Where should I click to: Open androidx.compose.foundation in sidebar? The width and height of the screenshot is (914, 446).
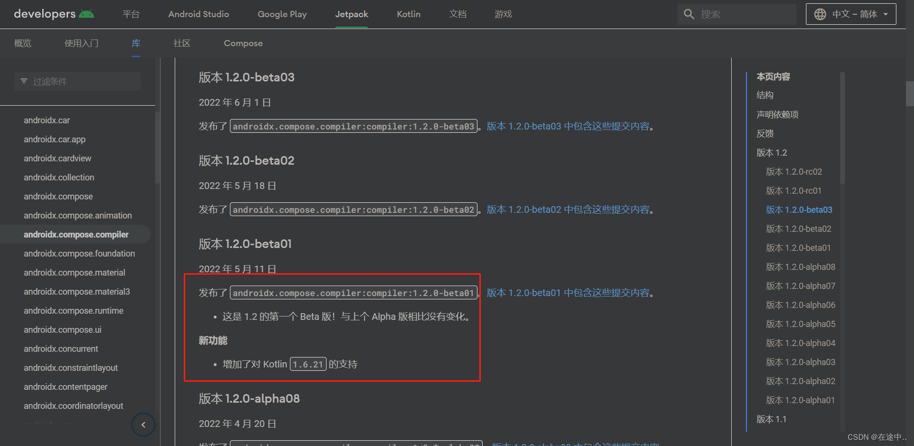(79, 254)
